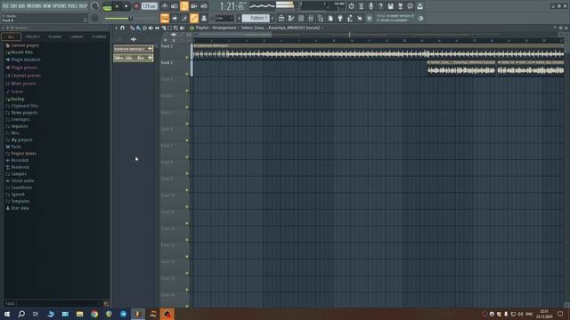Switch between Pattern and Song mode

pyautogui.click(x=107, y=7)
